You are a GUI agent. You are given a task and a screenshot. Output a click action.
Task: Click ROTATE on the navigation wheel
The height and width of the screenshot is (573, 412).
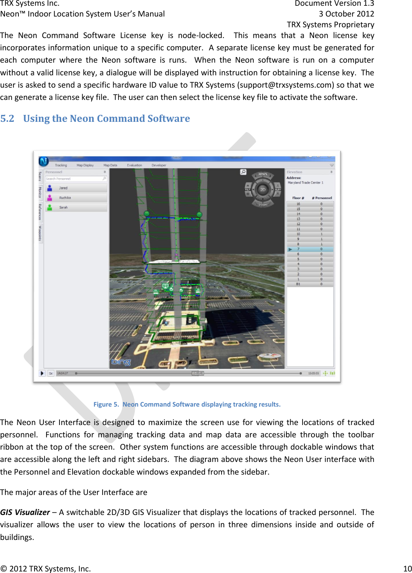[263, 174]
